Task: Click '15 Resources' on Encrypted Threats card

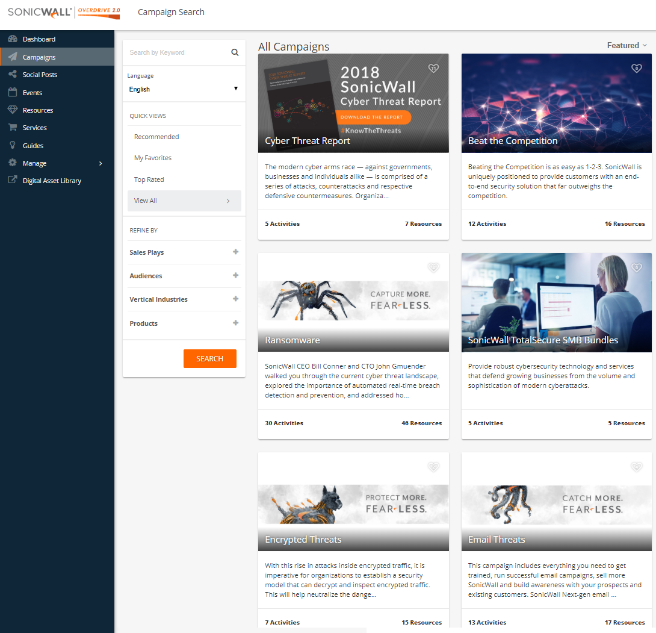Action: 422,623
